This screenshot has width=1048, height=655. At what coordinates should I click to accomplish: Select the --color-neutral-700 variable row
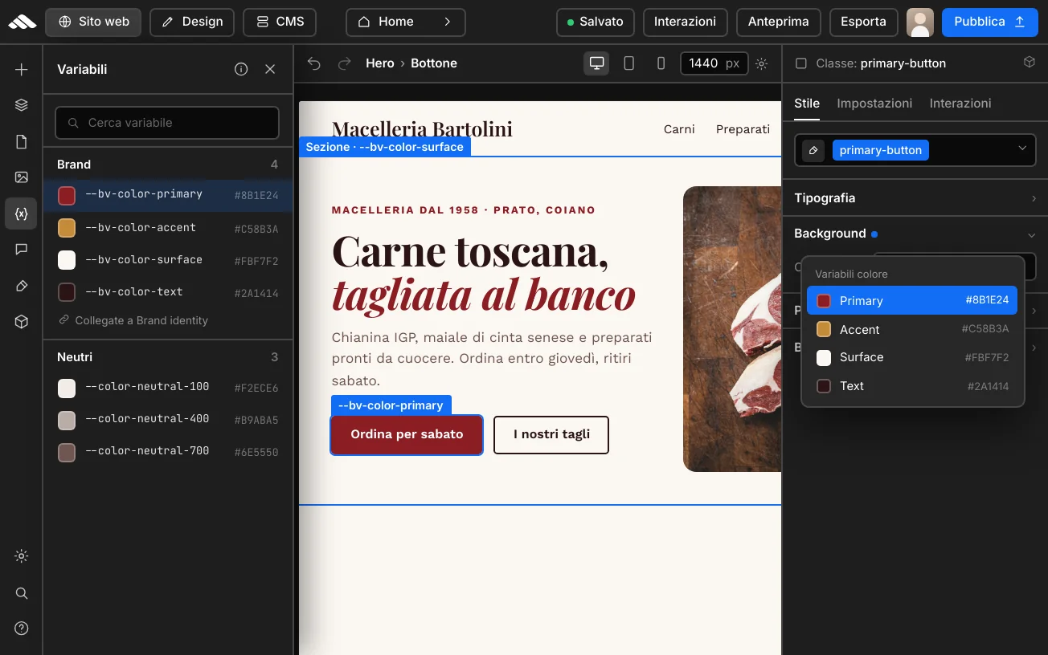[168, 451]
